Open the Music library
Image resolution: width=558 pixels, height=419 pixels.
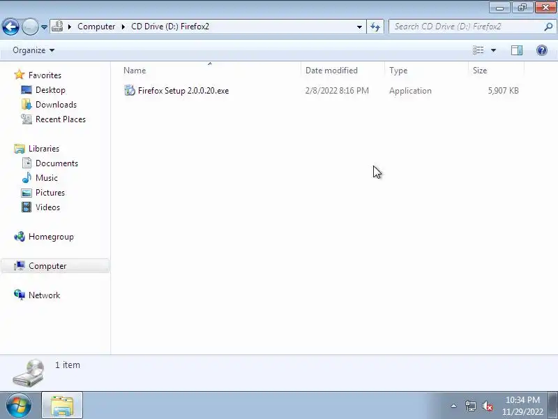[46, 177]
